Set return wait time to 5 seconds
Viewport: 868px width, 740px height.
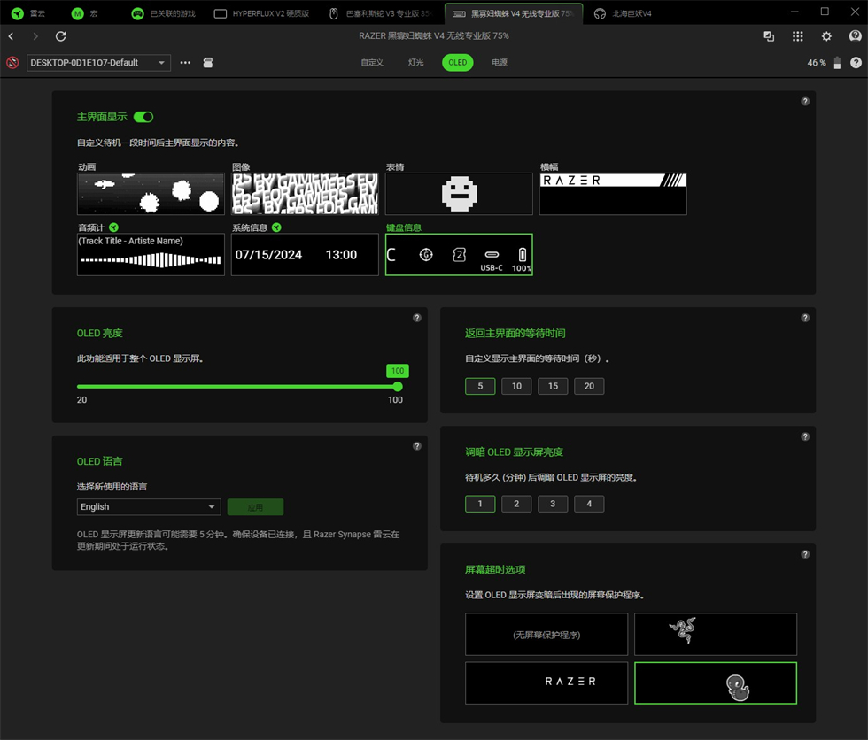480,386
